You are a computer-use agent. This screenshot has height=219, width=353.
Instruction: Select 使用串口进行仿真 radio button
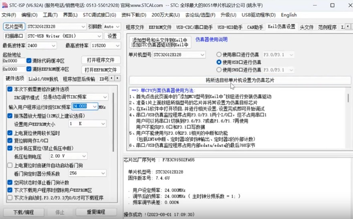[x=219, y=54]
